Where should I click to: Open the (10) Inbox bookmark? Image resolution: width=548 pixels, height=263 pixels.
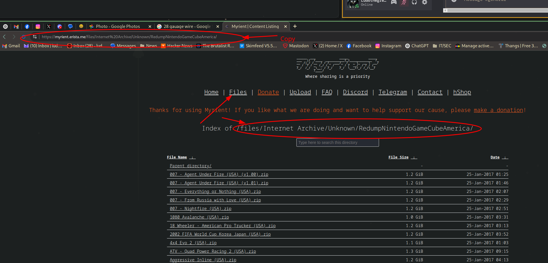43,46
